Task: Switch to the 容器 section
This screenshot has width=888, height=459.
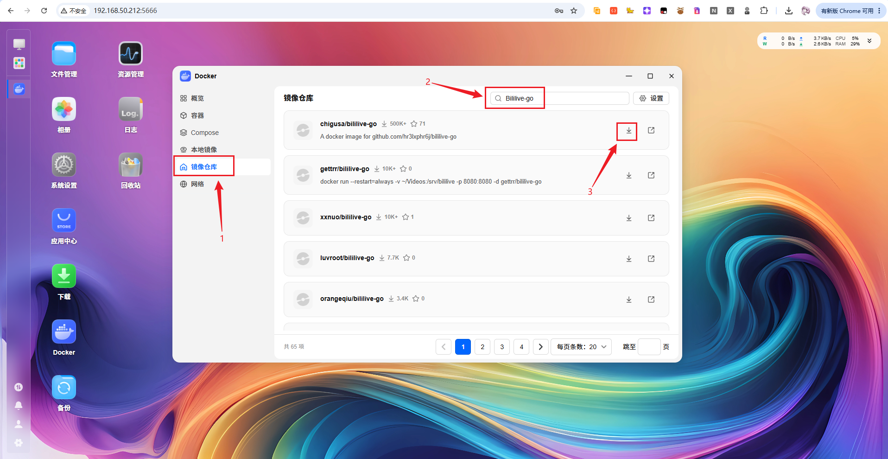Action: tap(222, 115)
